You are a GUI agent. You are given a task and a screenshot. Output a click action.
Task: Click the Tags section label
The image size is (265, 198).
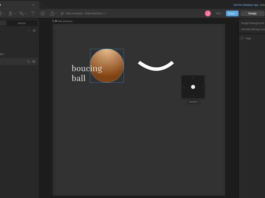pos(248,38)
